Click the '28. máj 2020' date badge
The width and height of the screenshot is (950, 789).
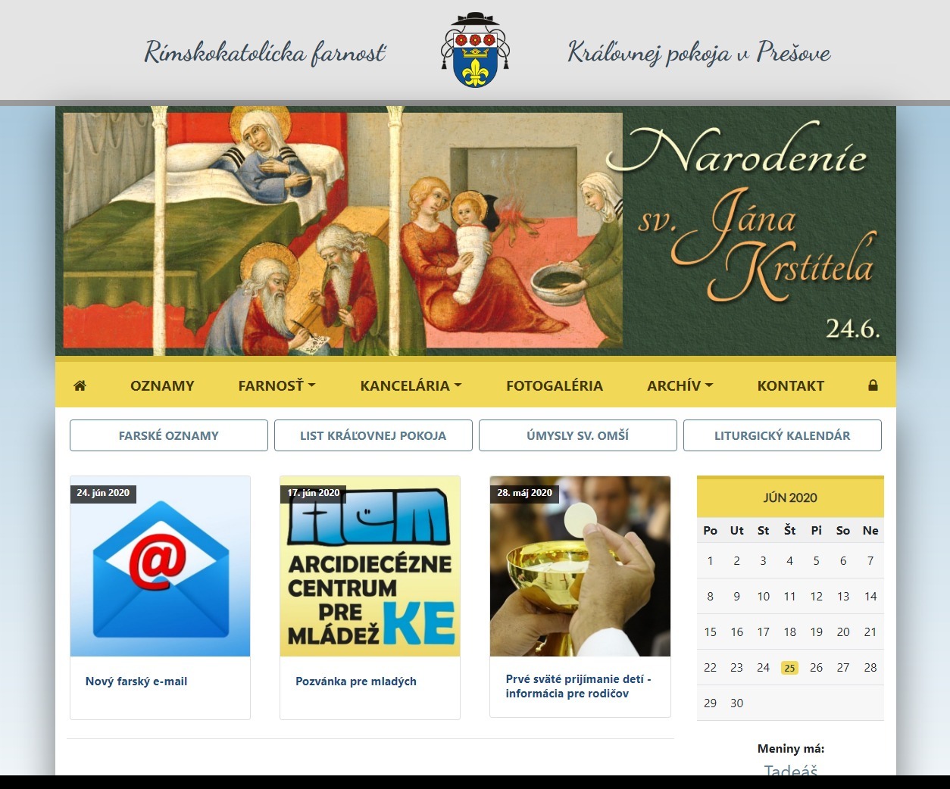(x=524, y=493)
